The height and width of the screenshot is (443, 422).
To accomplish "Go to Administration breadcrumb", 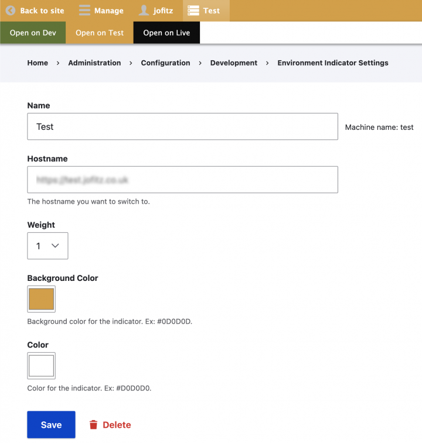I will click(94, 63).
